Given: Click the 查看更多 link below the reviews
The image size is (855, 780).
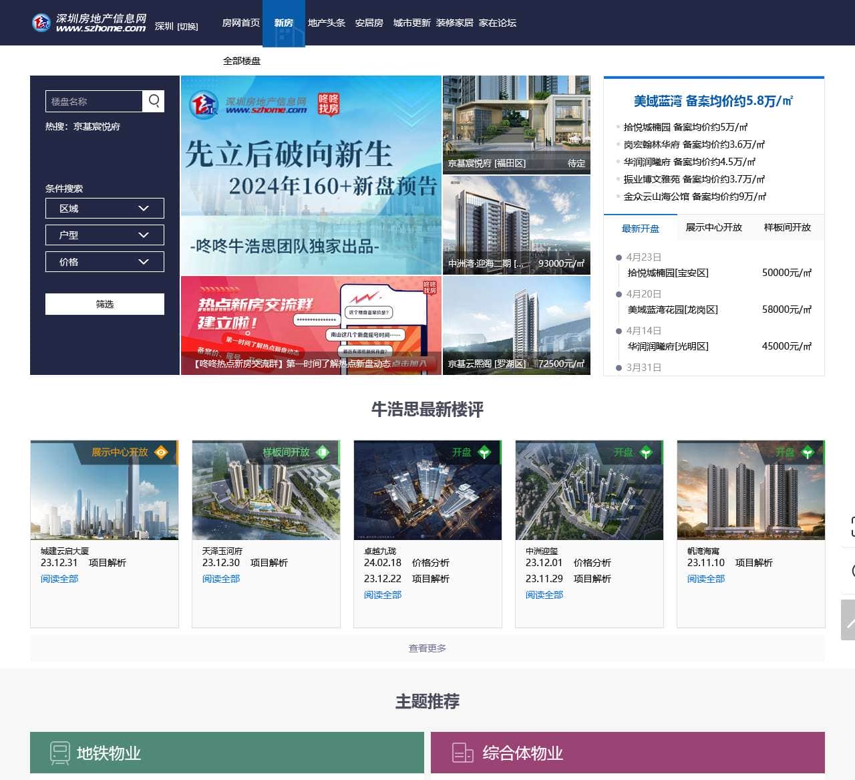Looking at the screenshot, I should coord(427,648).
